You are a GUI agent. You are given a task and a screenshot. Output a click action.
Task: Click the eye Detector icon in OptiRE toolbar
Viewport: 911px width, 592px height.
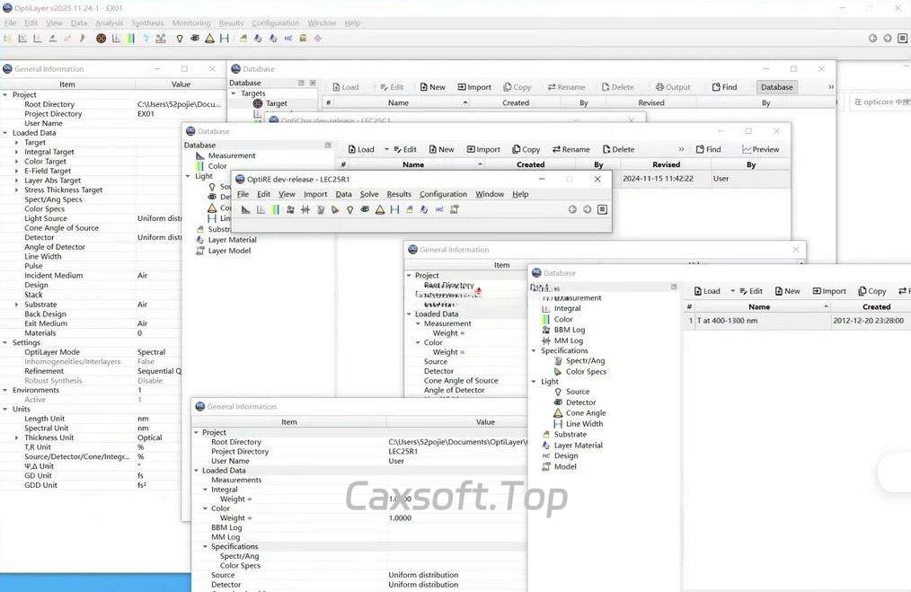365,209
